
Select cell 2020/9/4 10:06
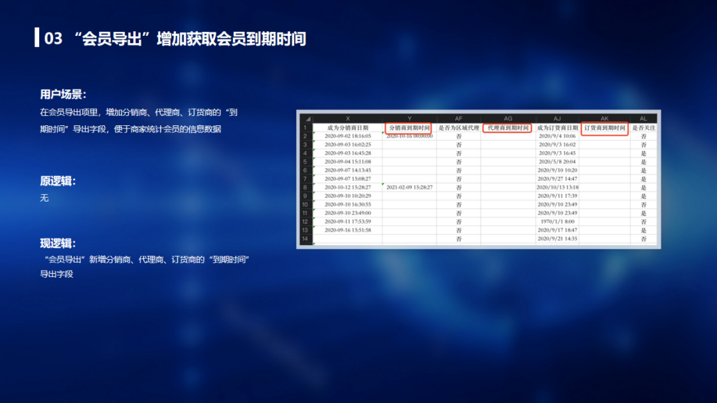coord(557,136)
